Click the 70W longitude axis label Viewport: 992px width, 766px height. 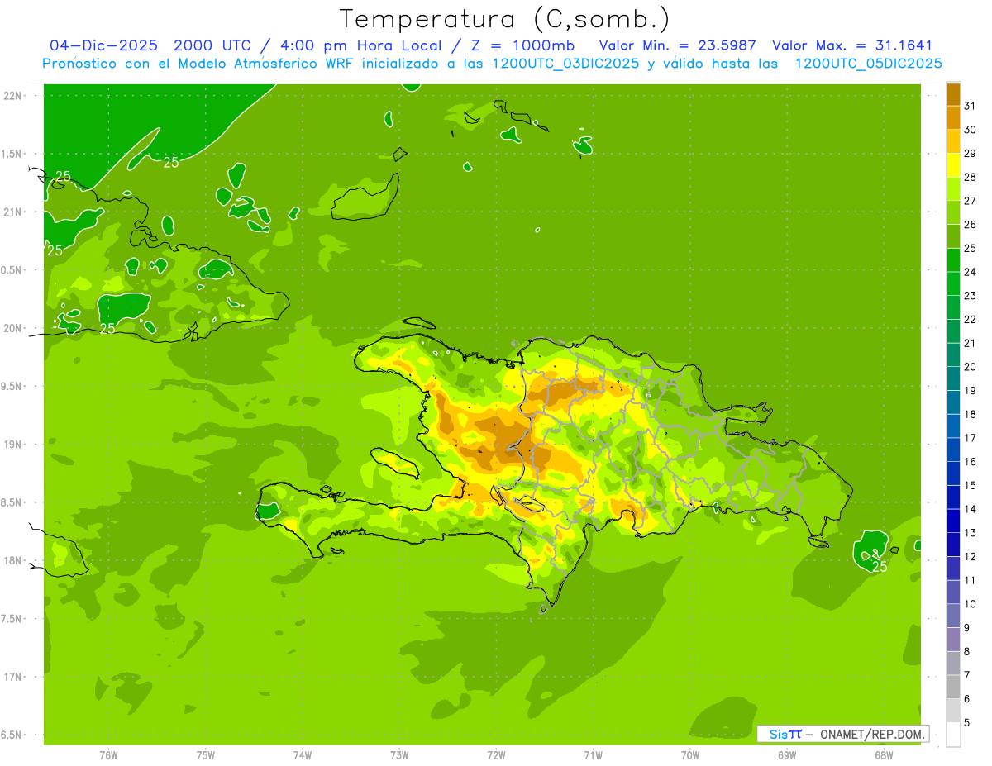[x=689, y=754]
